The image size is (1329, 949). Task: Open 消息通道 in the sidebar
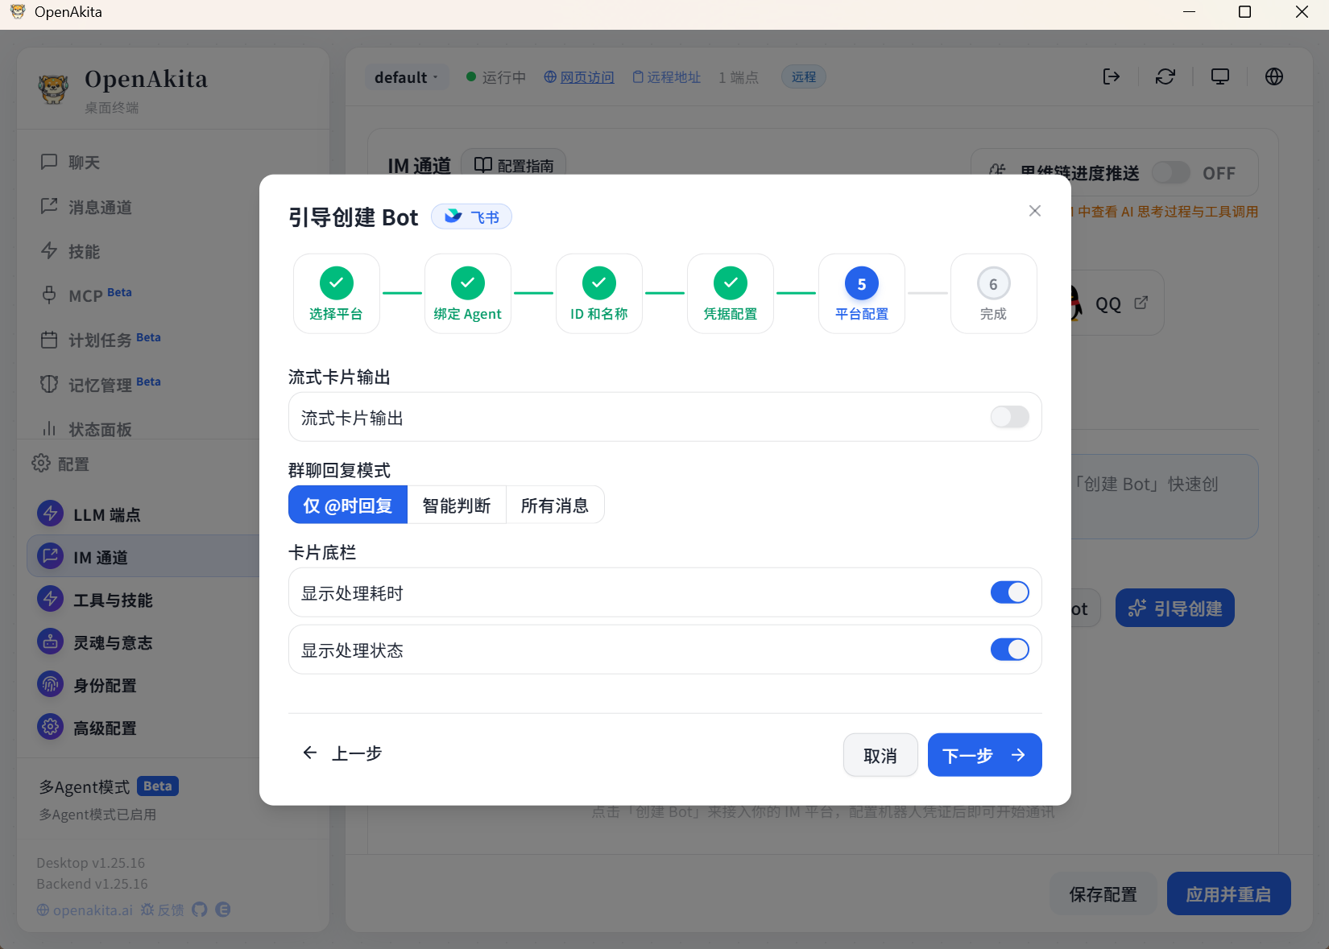86,207
